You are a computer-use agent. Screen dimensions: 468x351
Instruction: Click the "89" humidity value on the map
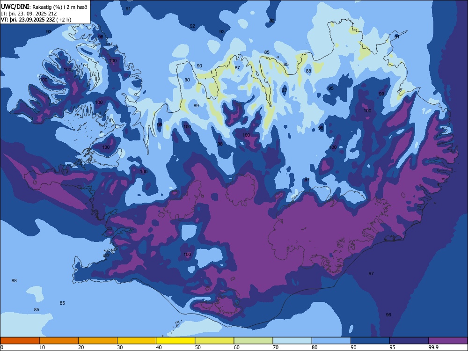[x=196, y=106]
